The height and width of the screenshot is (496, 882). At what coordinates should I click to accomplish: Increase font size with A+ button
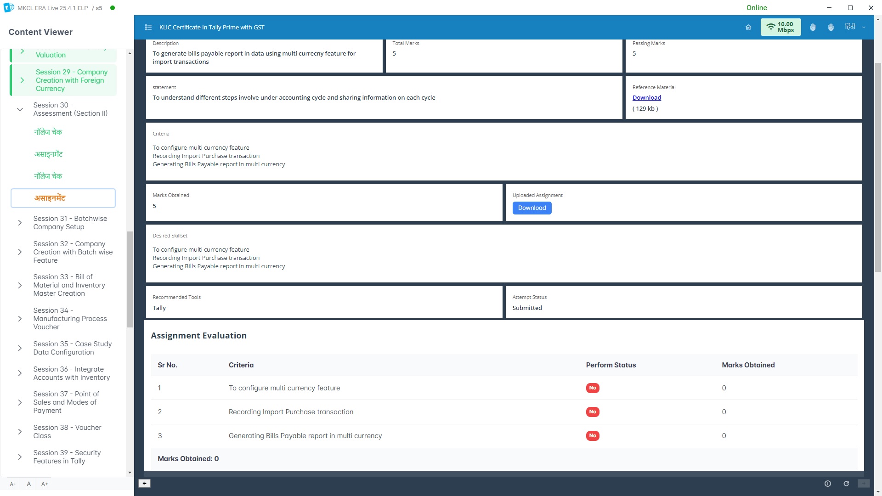[45, 484]
